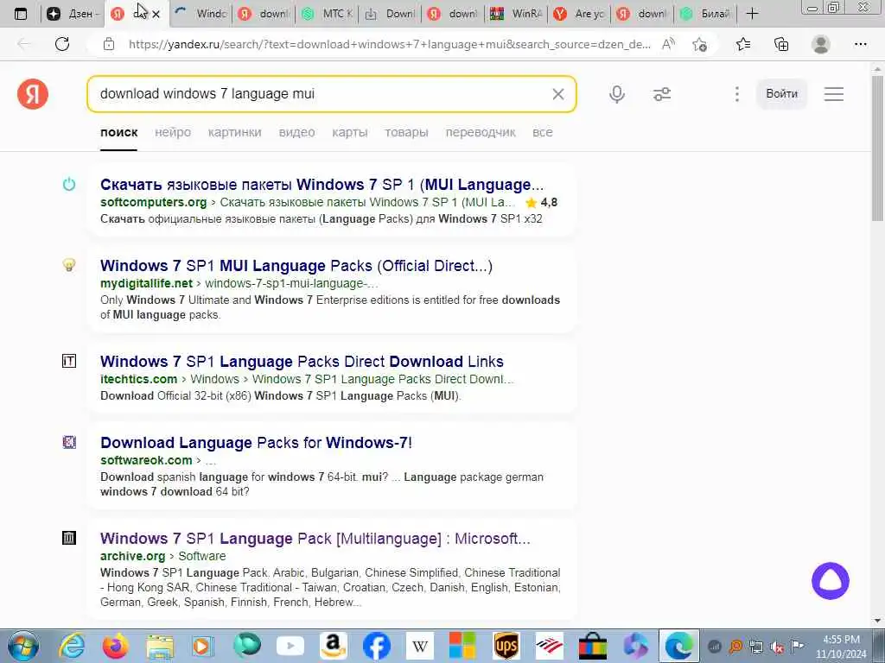Viewport: 885px width, 663px height.
Task: Open a new tab with plus button
Action: [752, 14]
